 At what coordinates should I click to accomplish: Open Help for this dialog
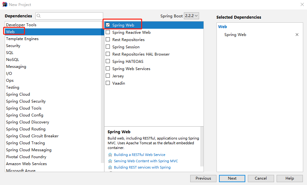tap(290, 178)
